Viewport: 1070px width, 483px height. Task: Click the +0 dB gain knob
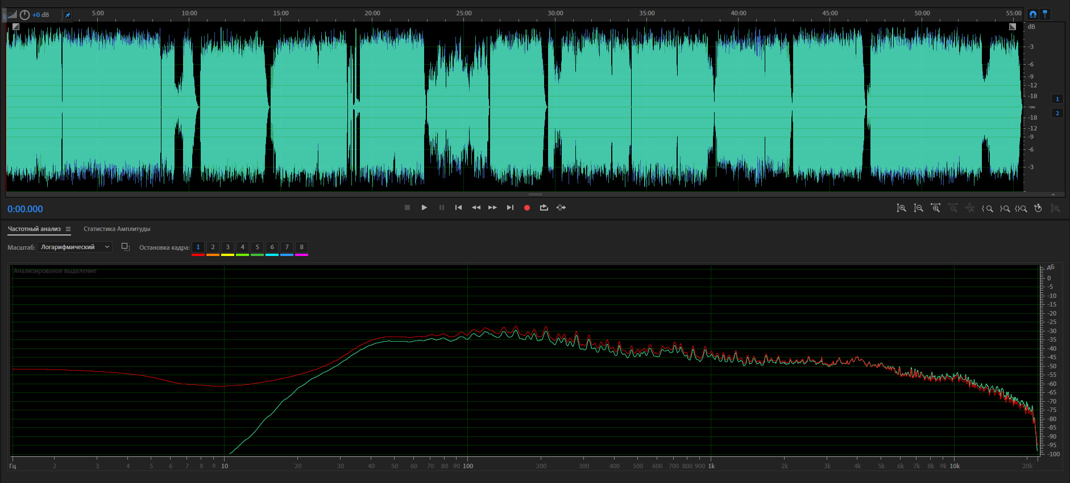pyautogui.click(x=24, y=15)
